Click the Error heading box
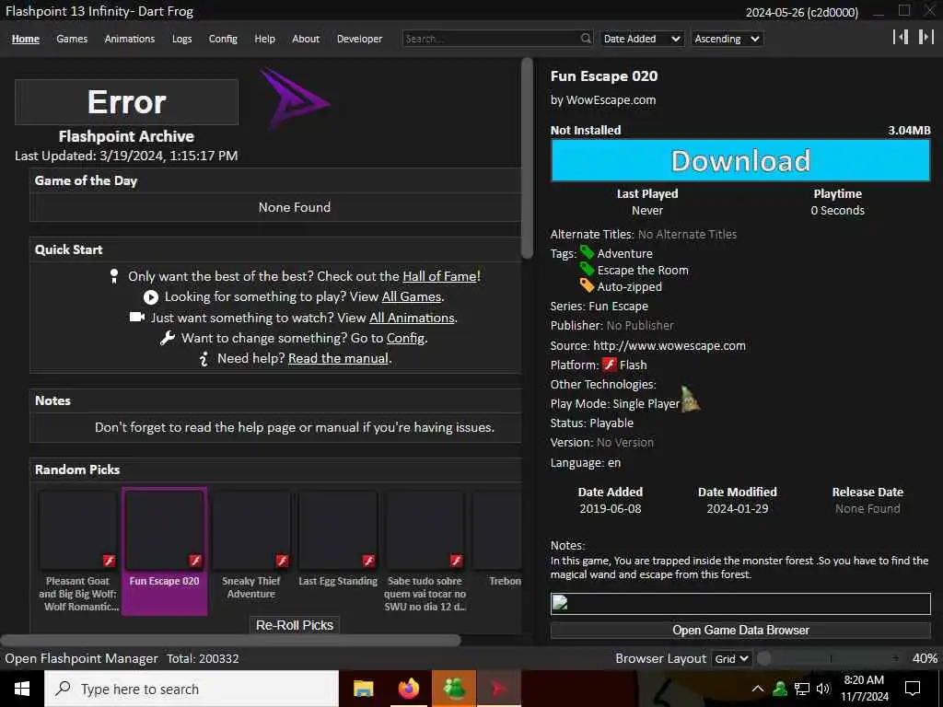 pyautogui.click(x=126, y=101)
